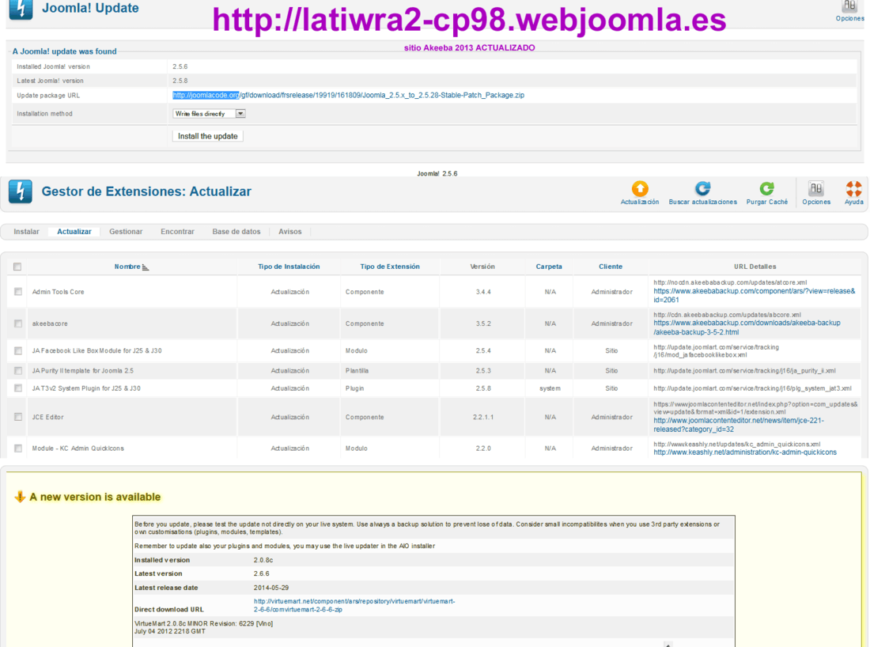Switch to the Base de datos tab
This screenshot has width=870, height=647.
pos(236,232)
